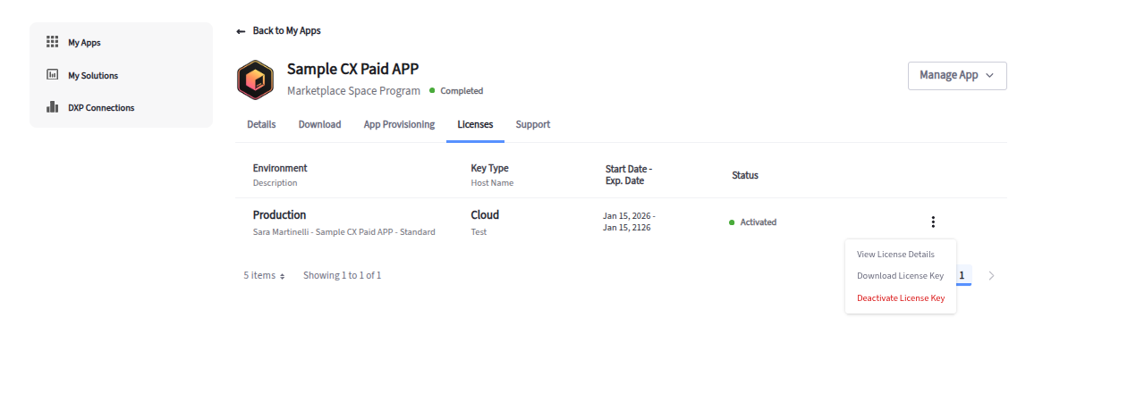Click the Production license row name
1136x410 pixels.
tap(279, 215)
